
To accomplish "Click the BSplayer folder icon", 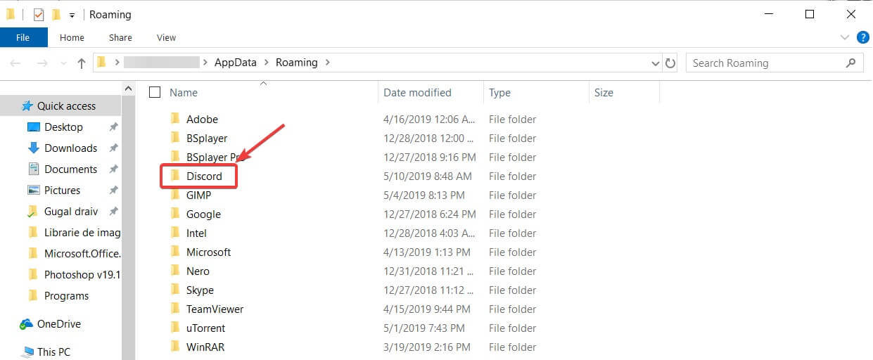I will pos(175,138).
